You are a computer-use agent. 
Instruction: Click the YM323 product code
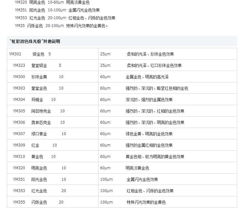(19, 65)
